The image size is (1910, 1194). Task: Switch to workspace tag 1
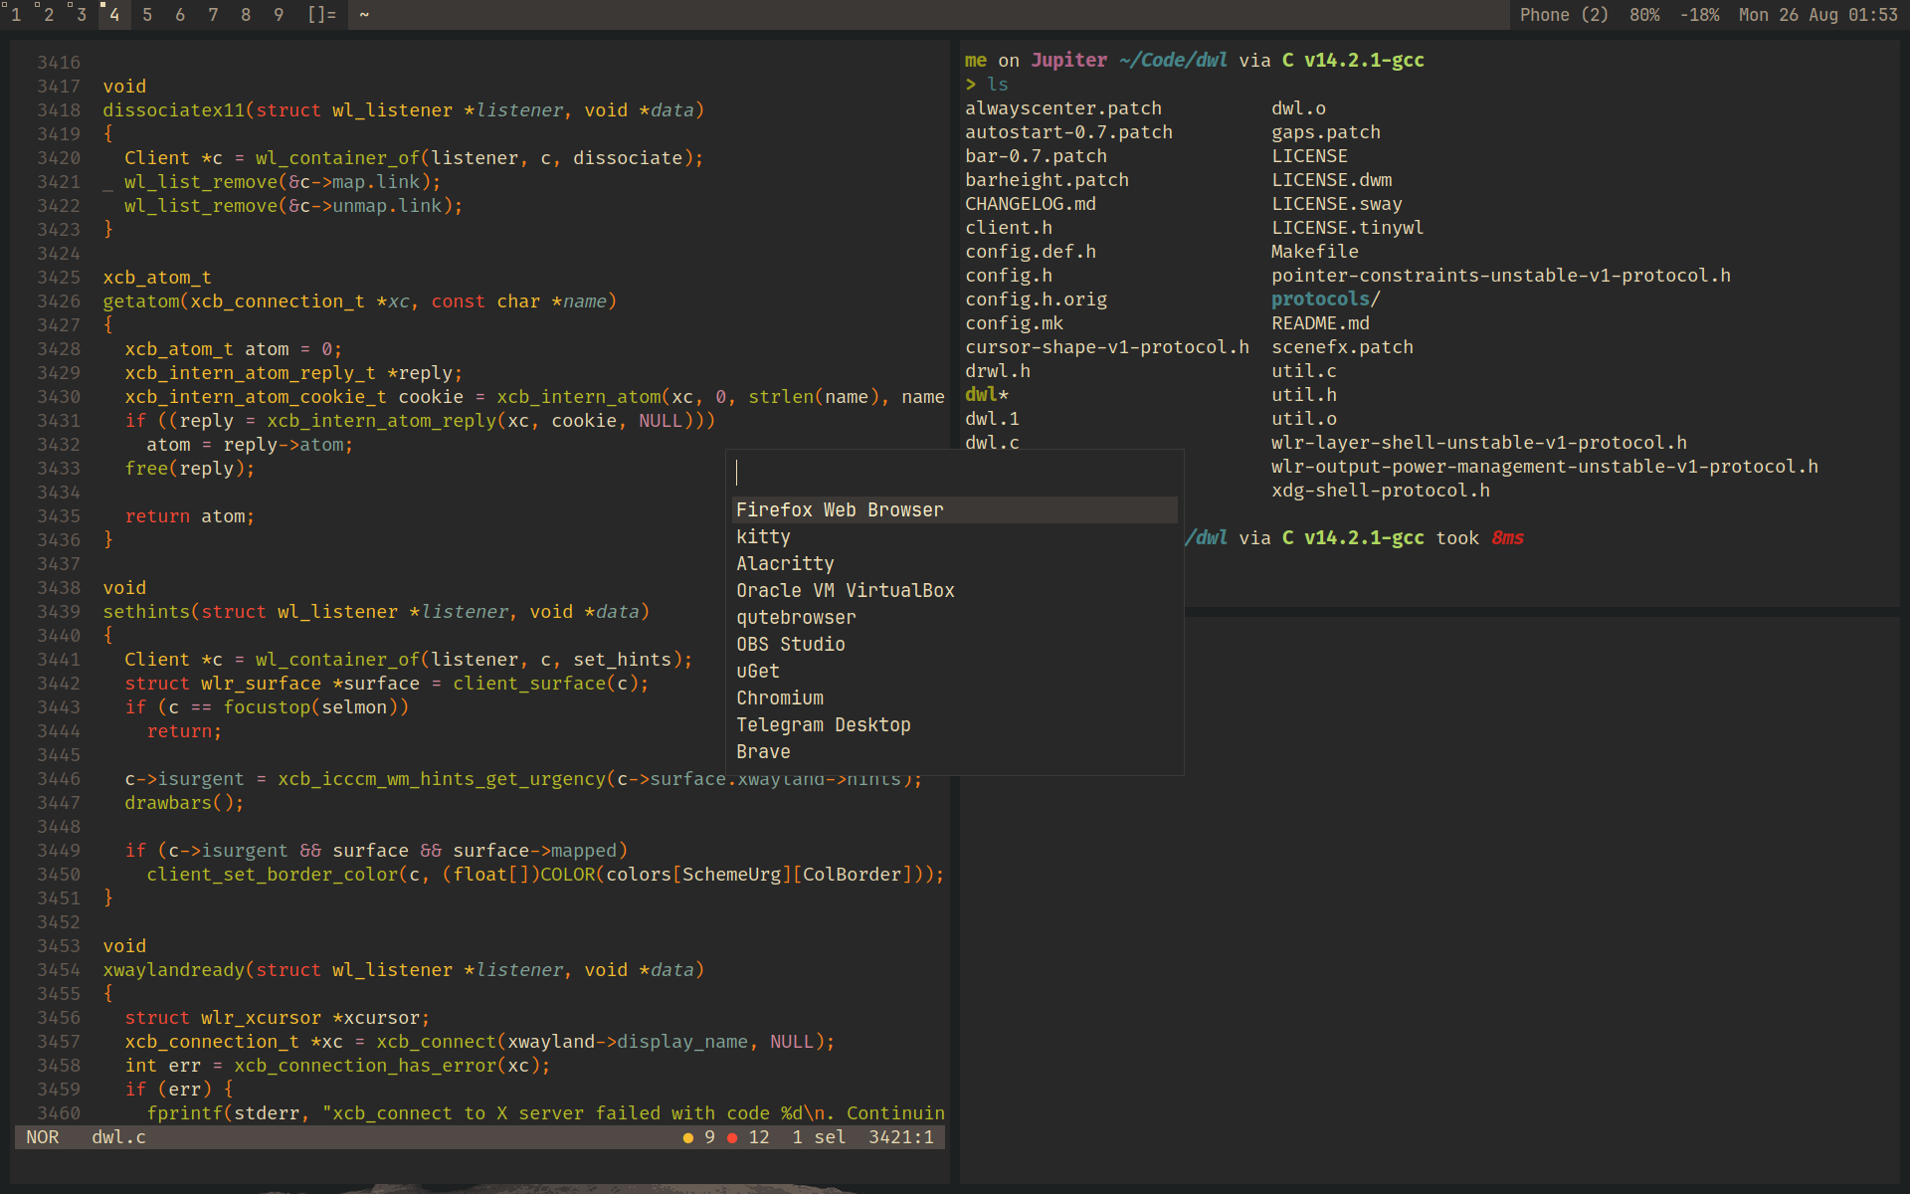pyautogui.click(x=16, y=15)
